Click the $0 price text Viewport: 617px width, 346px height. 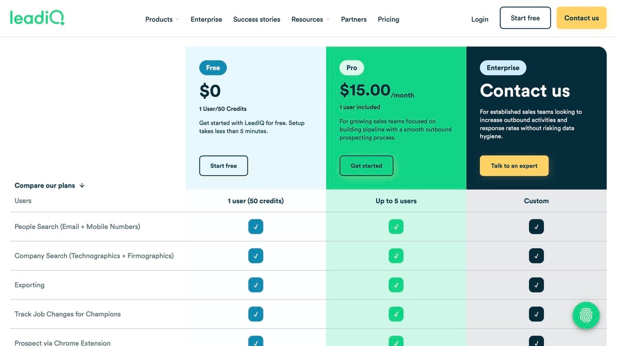point(209,91)
